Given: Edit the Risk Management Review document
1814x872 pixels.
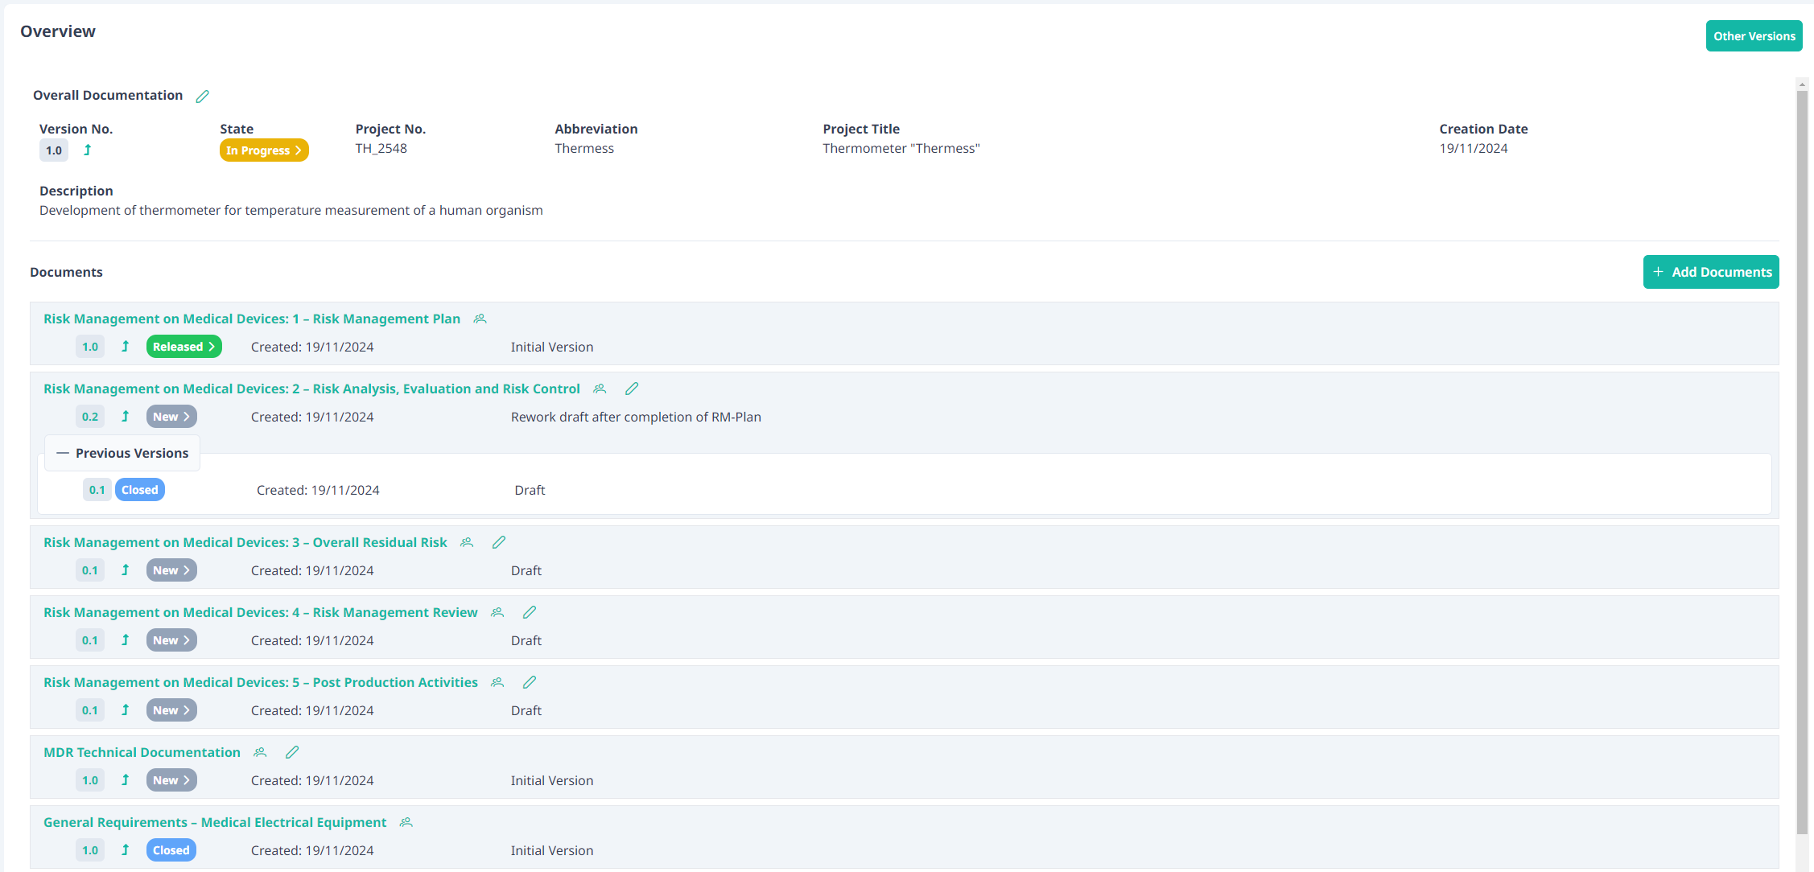Looking at the screenshot, I should click(529, 612).
